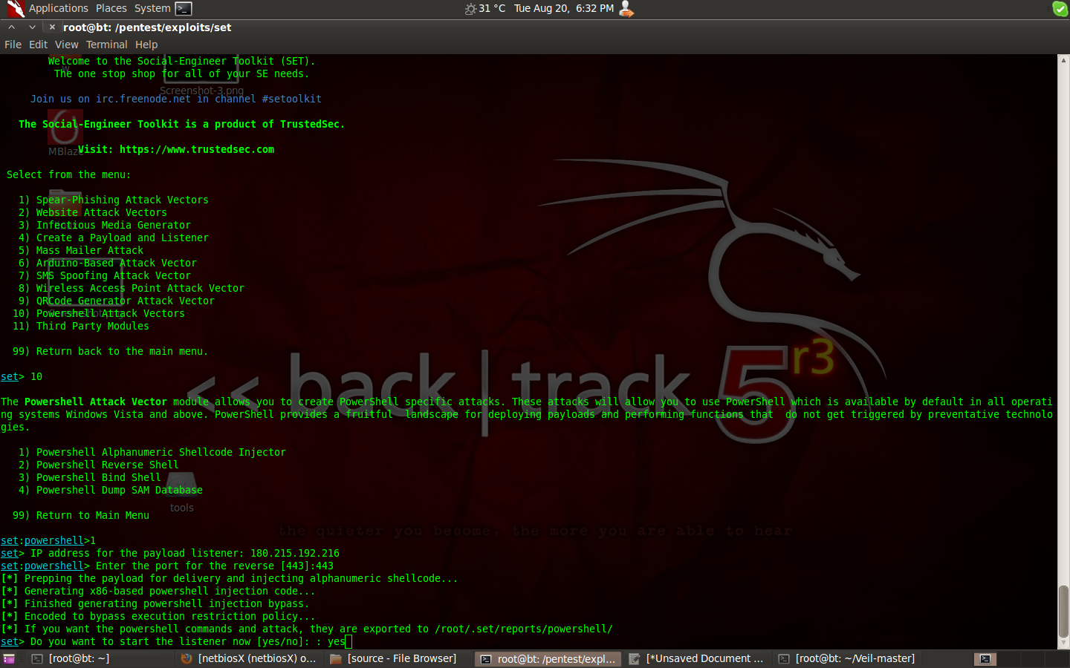Image resolution: width=1070 pixels, height=668 pixels.
Task: Click the green checkmark update icon
Action: tap(1060, 9)
